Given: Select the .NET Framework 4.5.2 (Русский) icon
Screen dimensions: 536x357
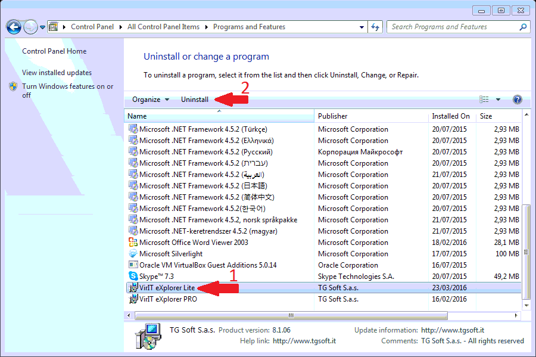Looking at the screenshot, I should (x=133, y=152).
